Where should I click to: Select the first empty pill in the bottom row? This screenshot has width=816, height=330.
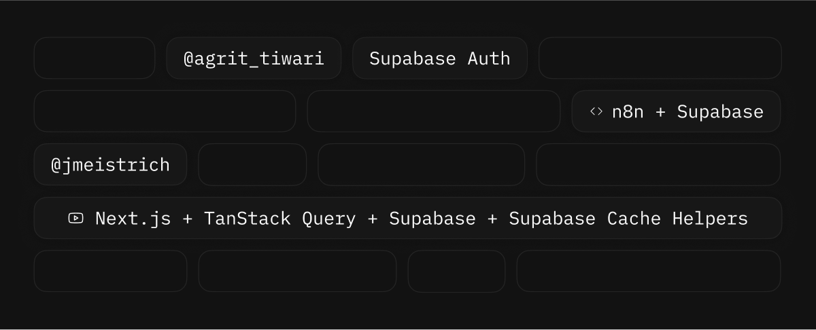coord(110,271)
